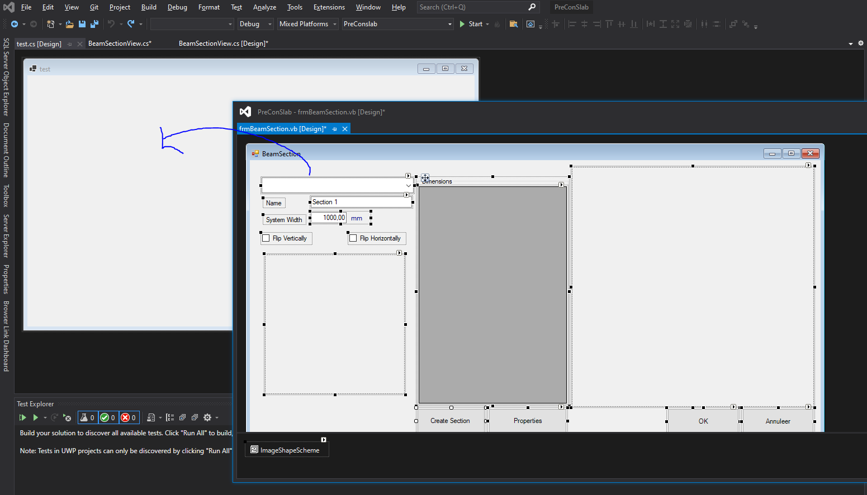Click the Start debugging button
The height and width of the screenshot is (495, 867).
point(471,24)
